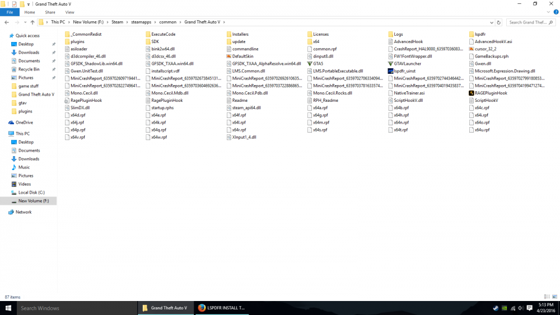Select the lspdfr folder icon
Screen dimensions: 560x315
click(x=472, y=34)
